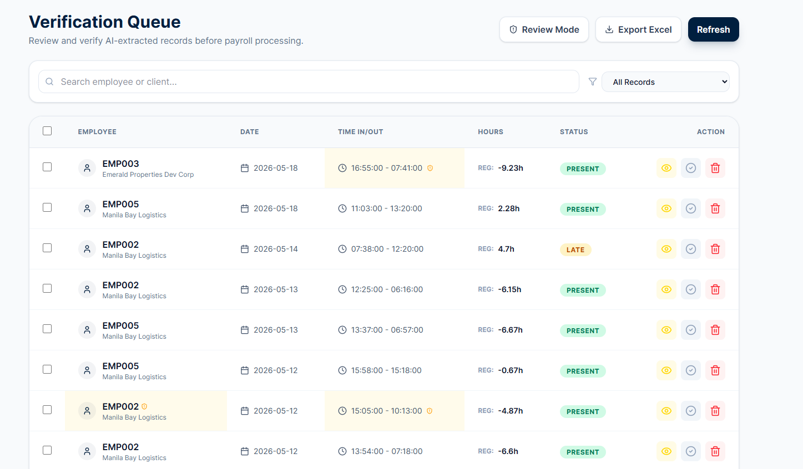803x469 pixels.
Task: Focus the search employee or client field
Action: coord(309,81)
